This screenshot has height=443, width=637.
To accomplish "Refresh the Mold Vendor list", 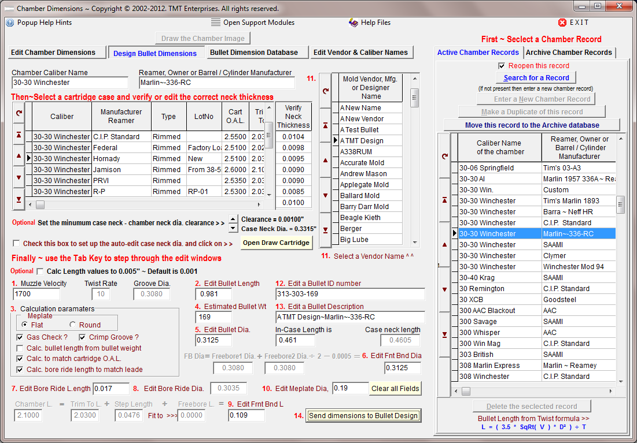I will (x=325, y=91).
